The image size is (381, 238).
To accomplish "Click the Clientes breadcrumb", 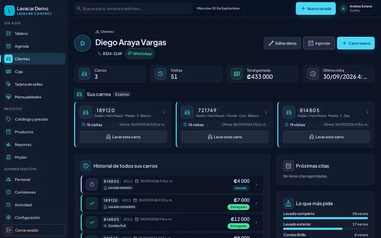I will tap(105, 32).
